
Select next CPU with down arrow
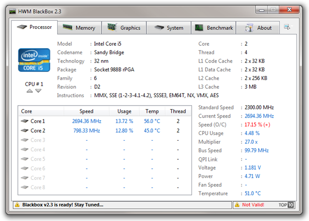point(38,91)
